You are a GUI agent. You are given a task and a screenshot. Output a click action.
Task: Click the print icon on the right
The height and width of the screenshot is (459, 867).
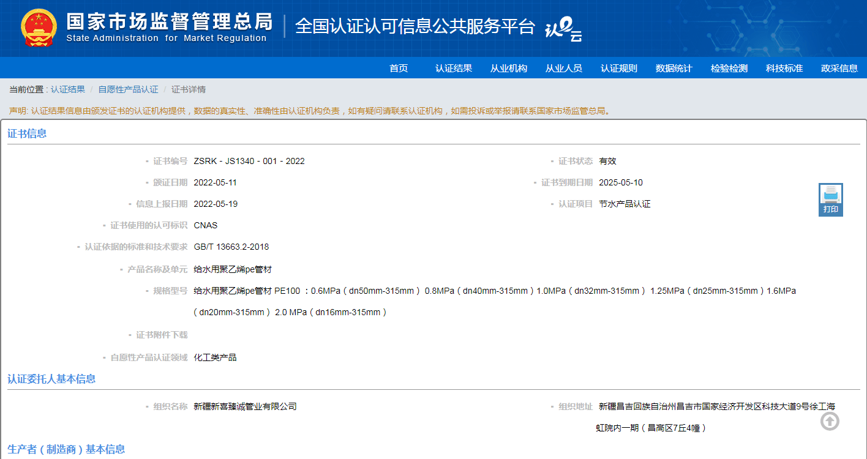(830, 199)
